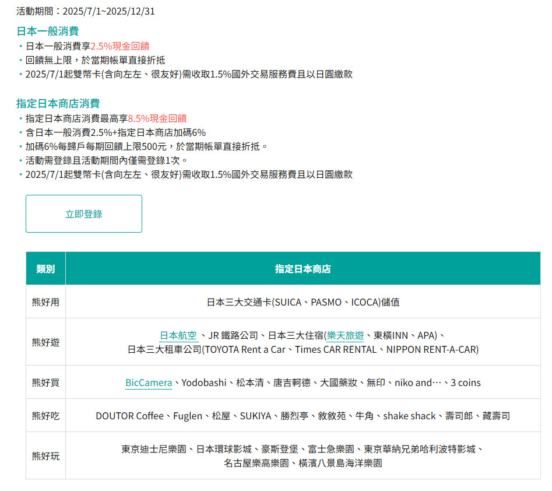
Task: Open the BicCamera link
Action: click(149, 383)
